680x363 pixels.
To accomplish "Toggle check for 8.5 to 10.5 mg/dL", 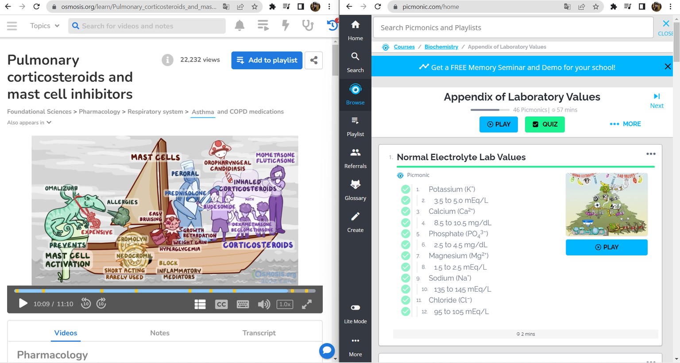I will (x=406, y=223).
